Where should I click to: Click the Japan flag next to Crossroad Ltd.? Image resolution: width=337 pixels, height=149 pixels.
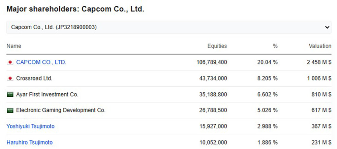10,79
